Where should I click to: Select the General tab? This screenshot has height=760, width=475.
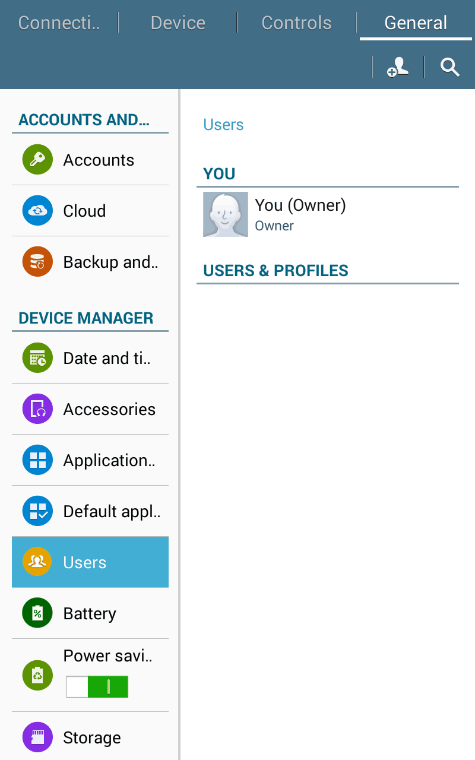416,23
